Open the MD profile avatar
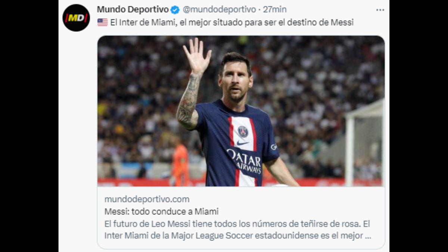 (76, 18)
